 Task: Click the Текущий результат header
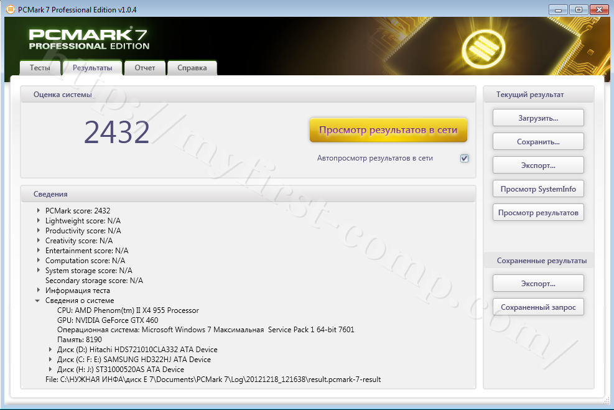(x=530, y=95)
